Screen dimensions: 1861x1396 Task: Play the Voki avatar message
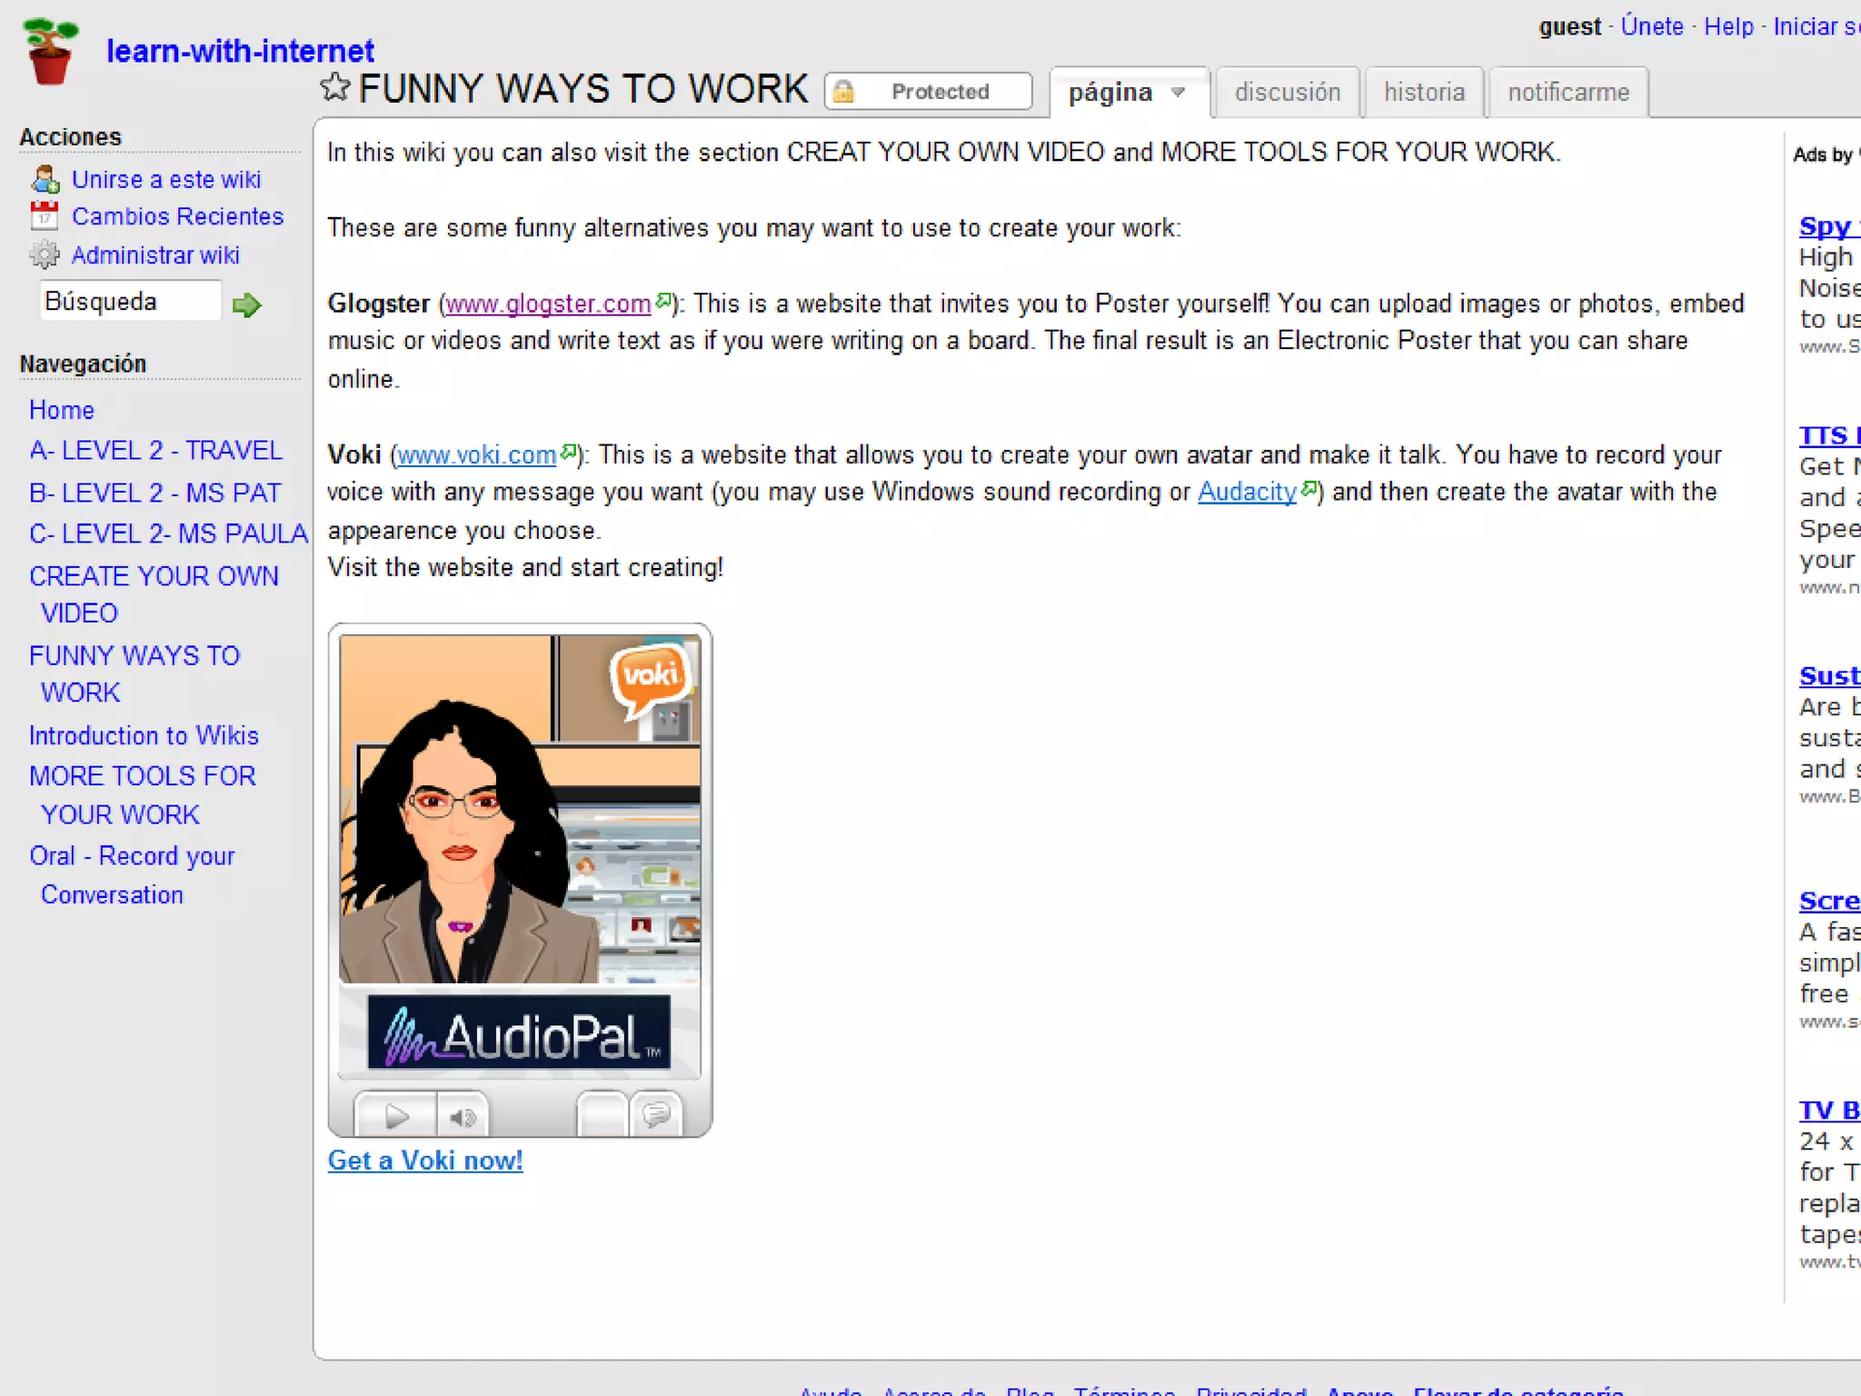pyautogui.click(x=396, y=1116)
